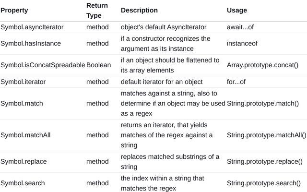
Task: Select the Symbol.hasInstance property name
Action: (x=31, y=43)
